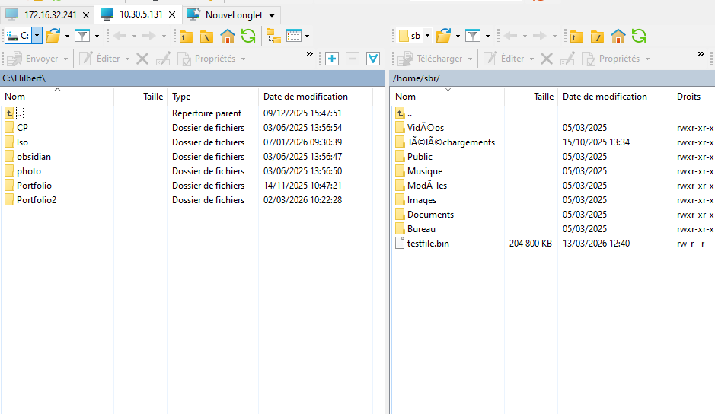Open the local C: drive dropdown
Viewport: 715px width, 414px height.
(x=36, y=36)
